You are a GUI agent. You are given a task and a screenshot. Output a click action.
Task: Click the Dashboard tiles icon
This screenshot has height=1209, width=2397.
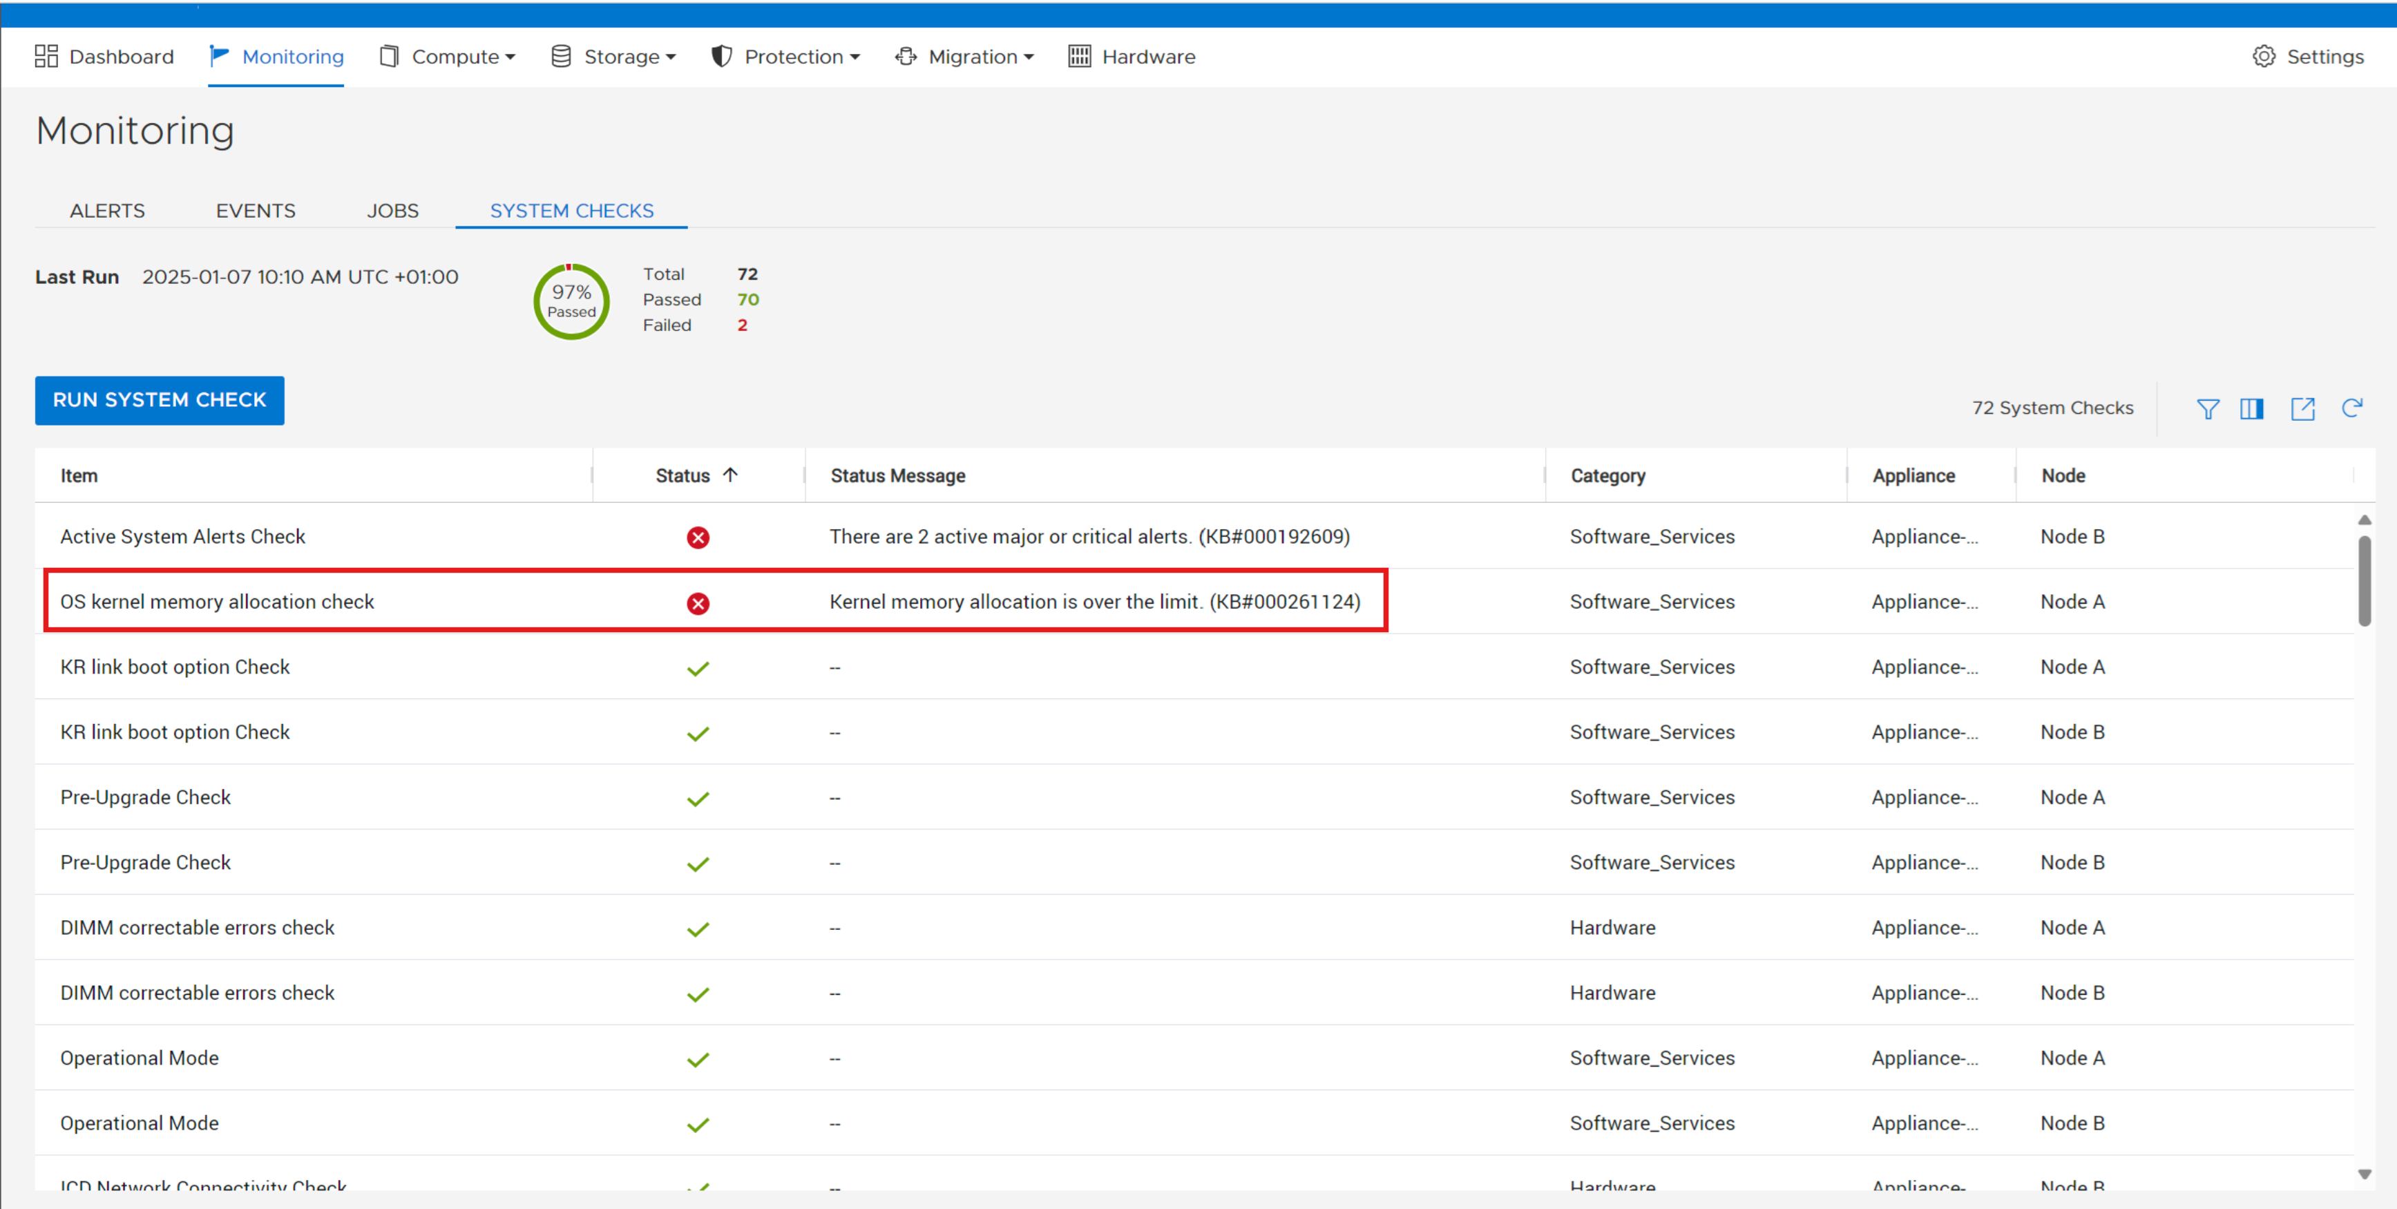point(46,57)
